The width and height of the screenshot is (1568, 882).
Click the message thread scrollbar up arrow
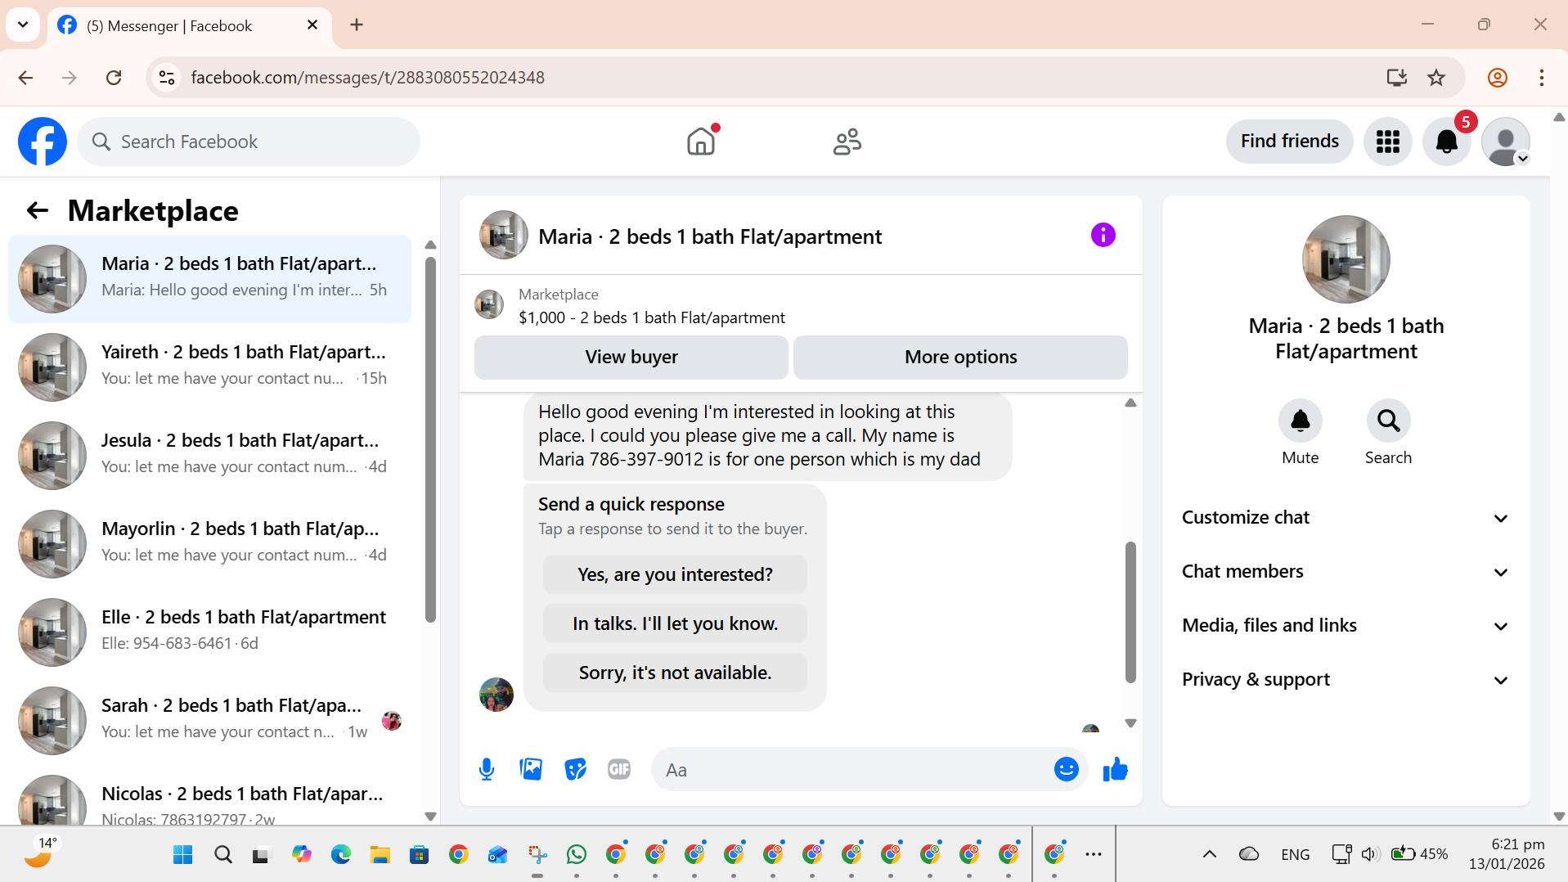click(x=1130, y=403)
